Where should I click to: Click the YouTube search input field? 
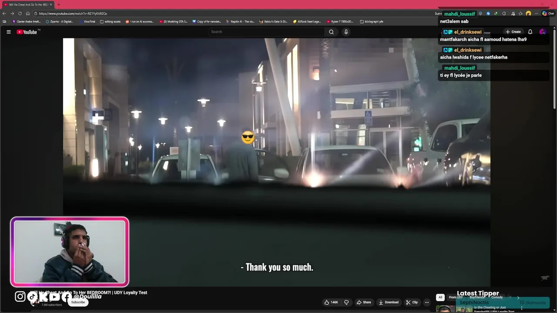[266, 32]
